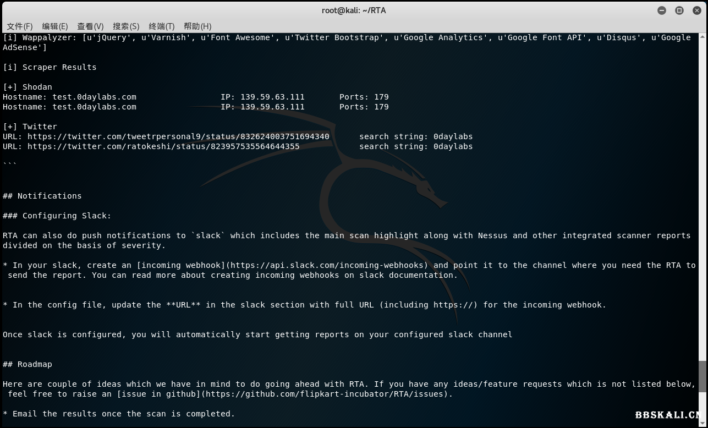Open the 终端(T) menu
The width and height of the screenshot is (708, 428).
pyautogui.click(x=161, y=26)
